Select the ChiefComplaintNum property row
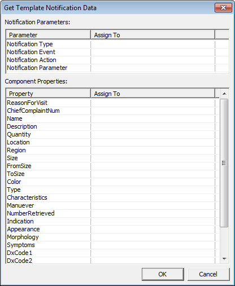Screen dimensions: 235x286 point(113,111)
